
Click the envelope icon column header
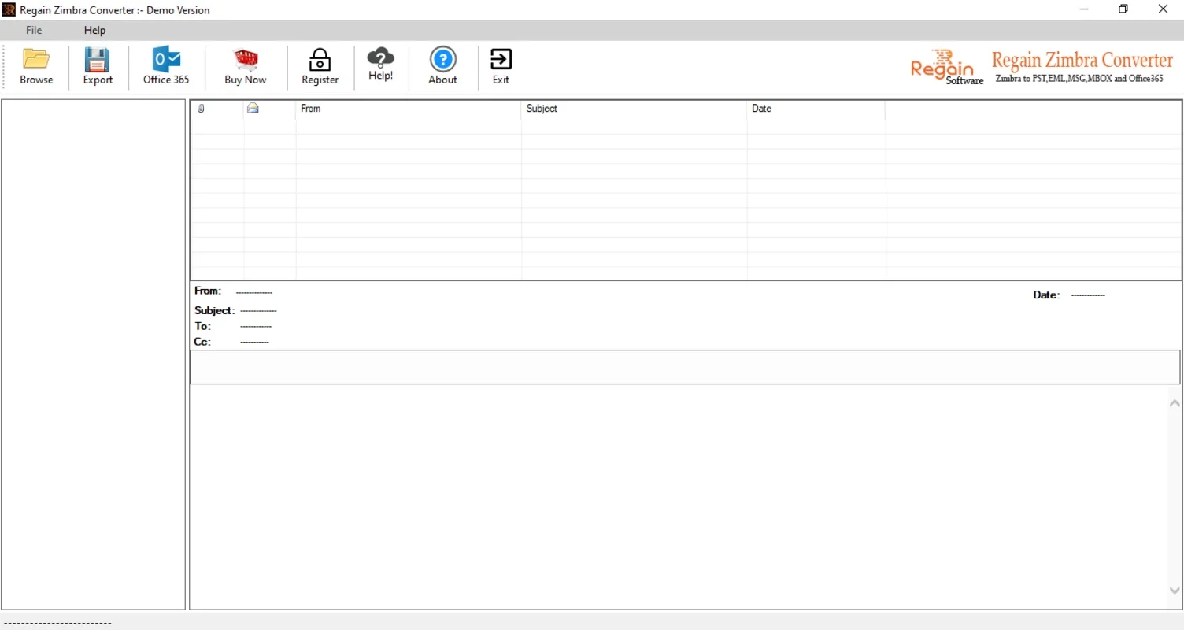(x=253, y=109)
